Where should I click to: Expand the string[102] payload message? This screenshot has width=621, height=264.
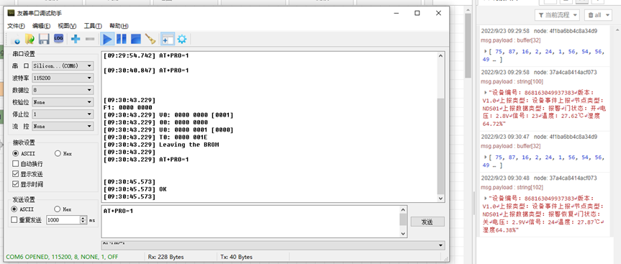click(x=486, y=198)
